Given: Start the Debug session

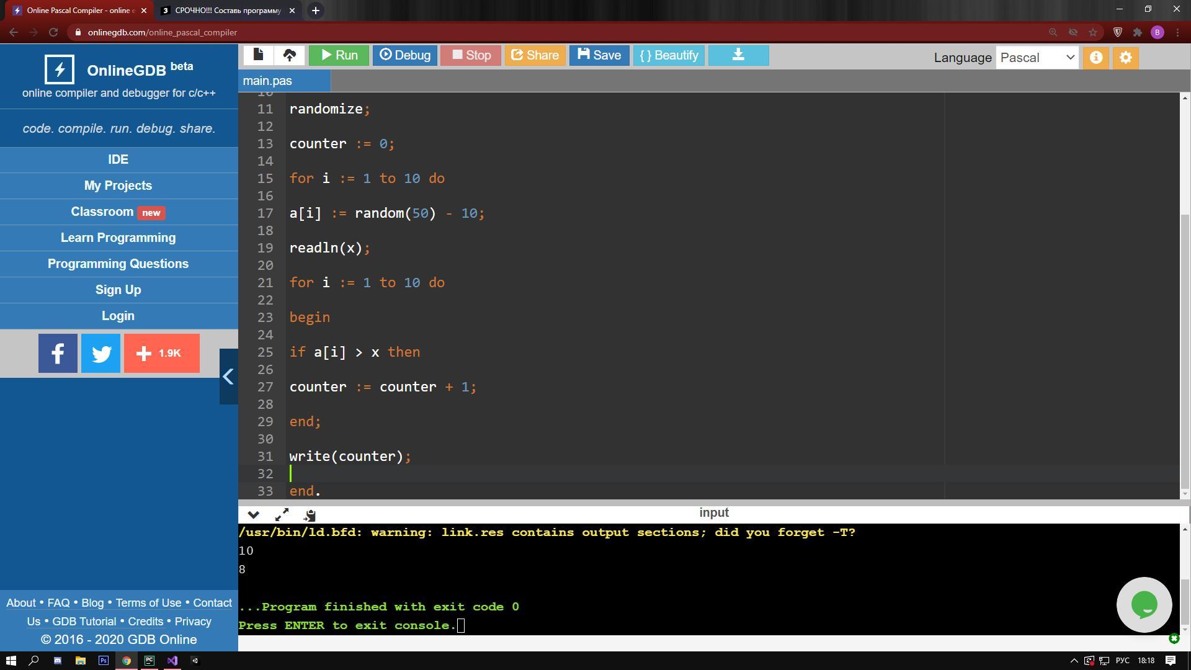Looking at the screenshot, I should (x=404, y=55).
